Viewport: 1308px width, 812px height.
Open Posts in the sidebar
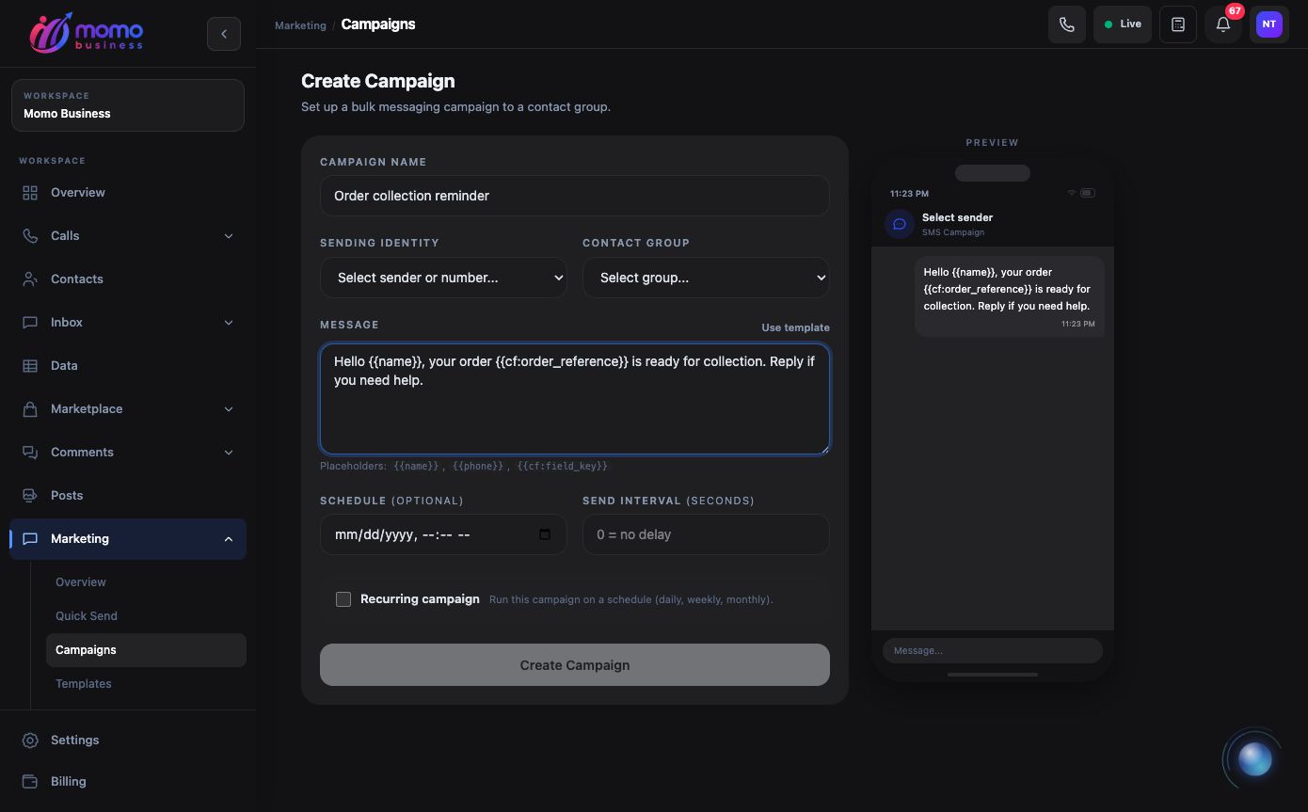point(128,496)
